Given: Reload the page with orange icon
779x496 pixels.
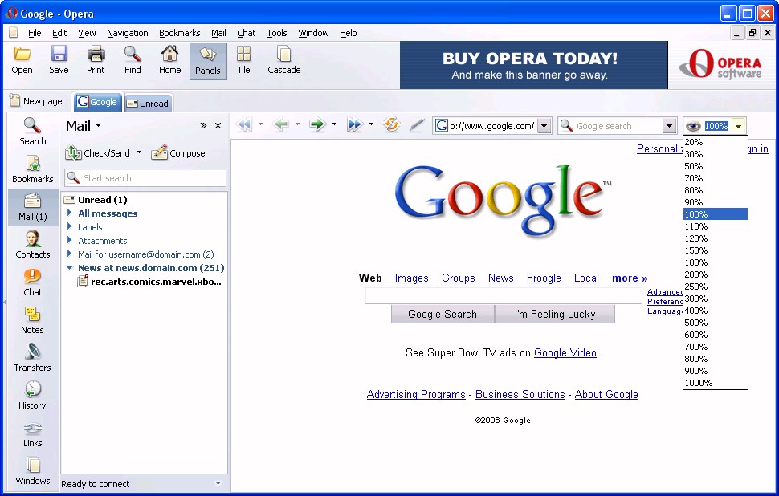Looking at the screenshot, I should [x=391, y=124].
